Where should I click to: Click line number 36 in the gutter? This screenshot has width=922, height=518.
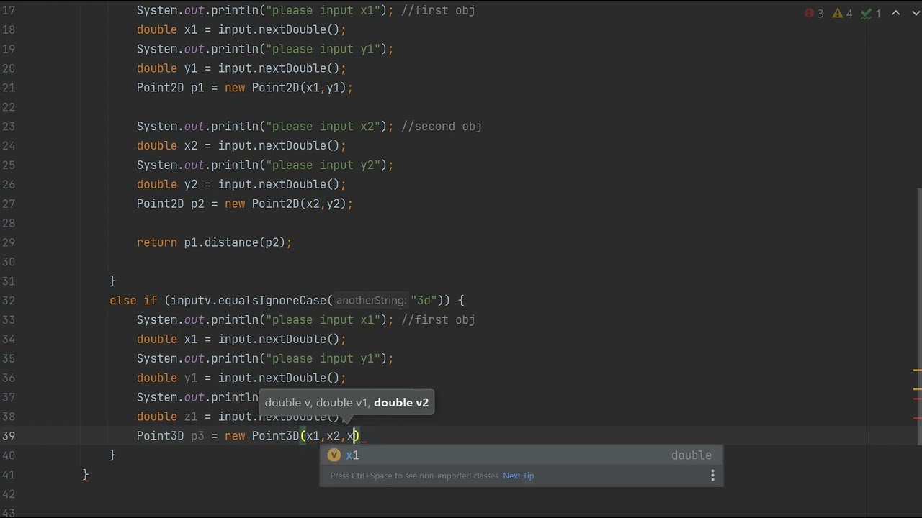pyautogui.click(x=9, y=378)
